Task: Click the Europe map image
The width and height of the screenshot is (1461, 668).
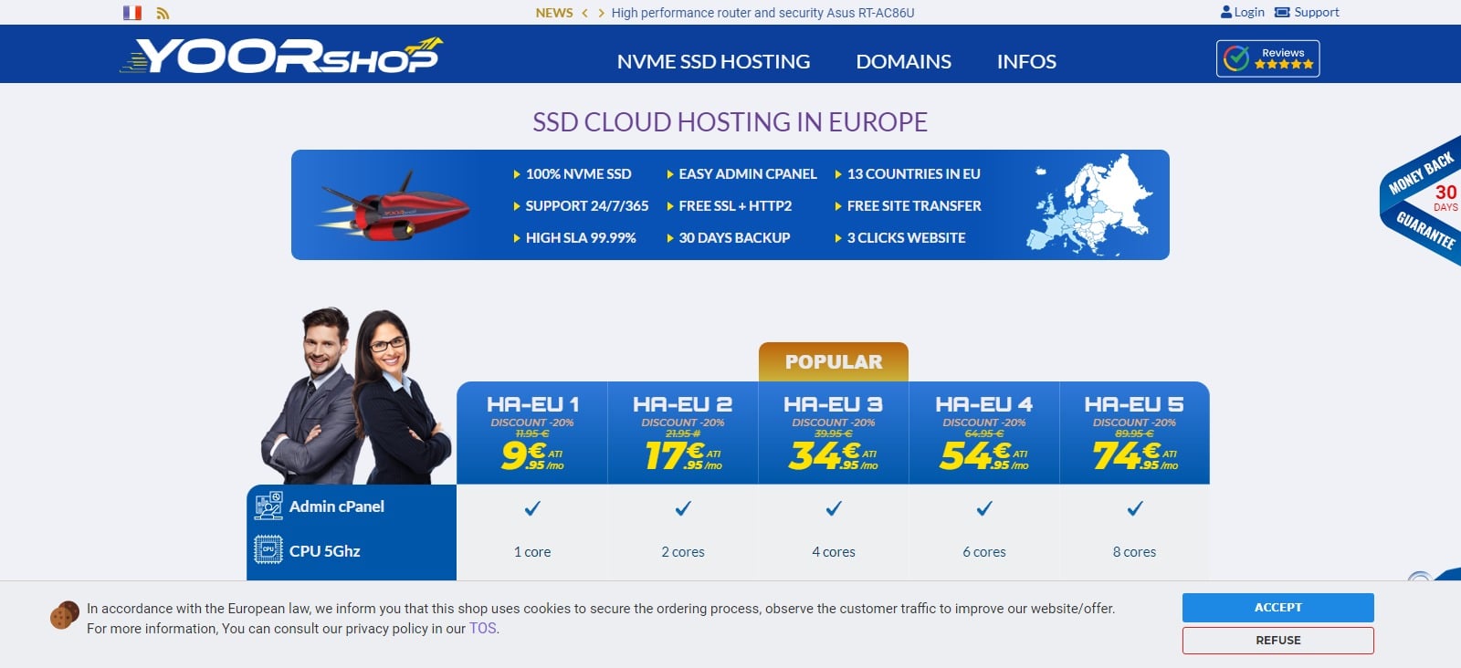Action: [x=1088, y=207]
